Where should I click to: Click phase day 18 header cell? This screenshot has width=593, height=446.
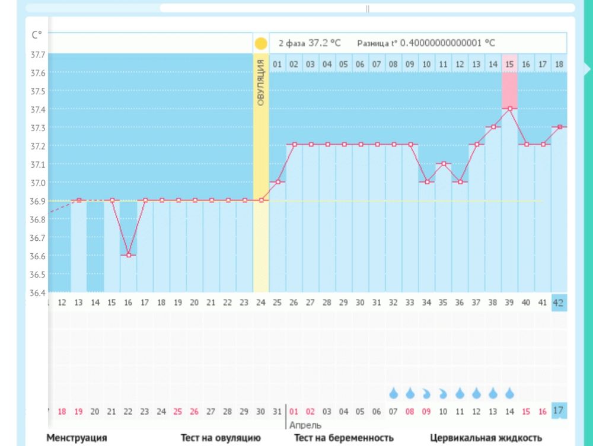point(559,64)
